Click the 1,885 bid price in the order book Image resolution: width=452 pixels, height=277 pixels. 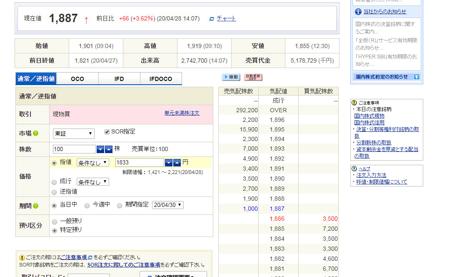pos(277,229)
